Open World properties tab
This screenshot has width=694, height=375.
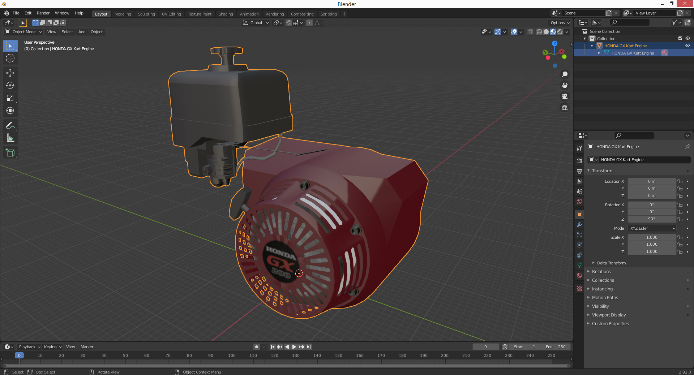point(579,202)
